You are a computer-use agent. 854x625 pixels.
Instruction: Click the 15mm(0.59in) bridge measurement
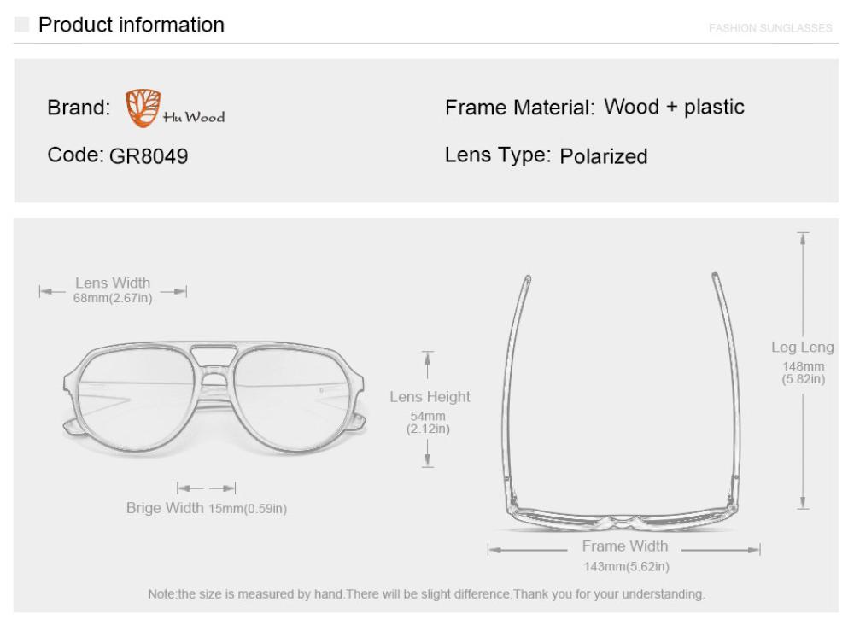(x=248, y=509)
